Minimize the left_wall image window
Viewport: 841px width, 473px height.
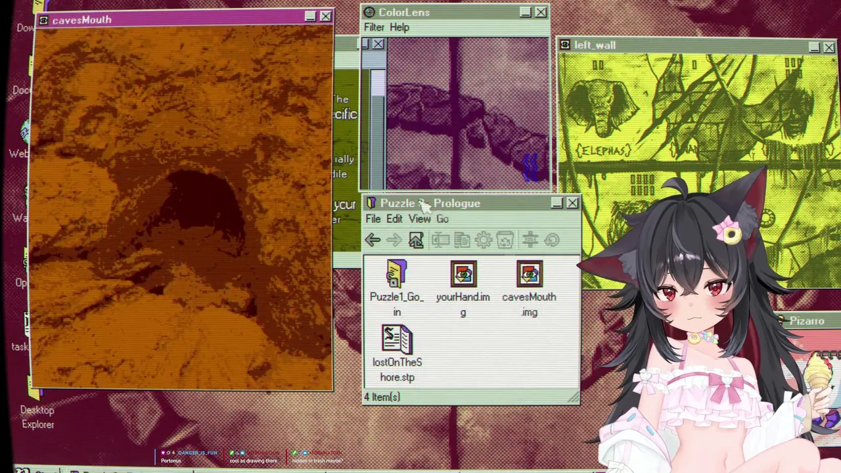(x=814, y=47)
